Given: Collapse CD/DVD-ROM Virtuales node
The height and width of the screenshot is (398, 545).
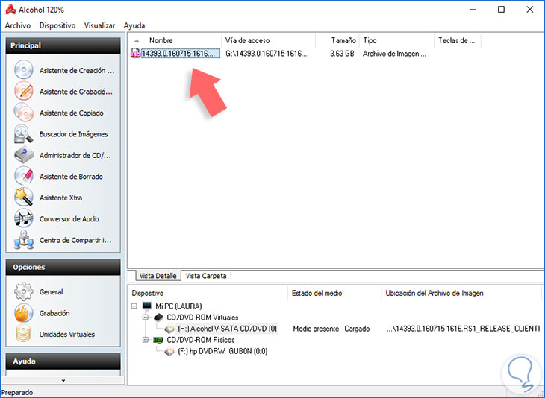Looking at the screenshot, I should coord(146,318).
